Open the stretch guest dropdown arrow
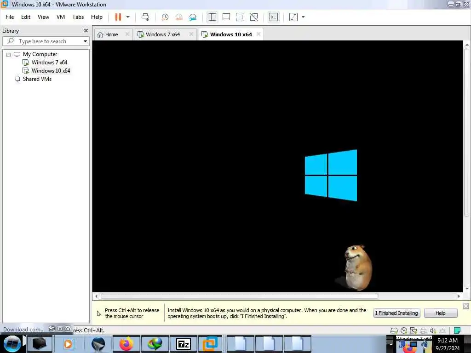Image resolution: width=471 pixels, height=353 pixels. (x=303, y=17)
